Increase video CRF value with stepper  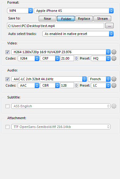[76, 57]
